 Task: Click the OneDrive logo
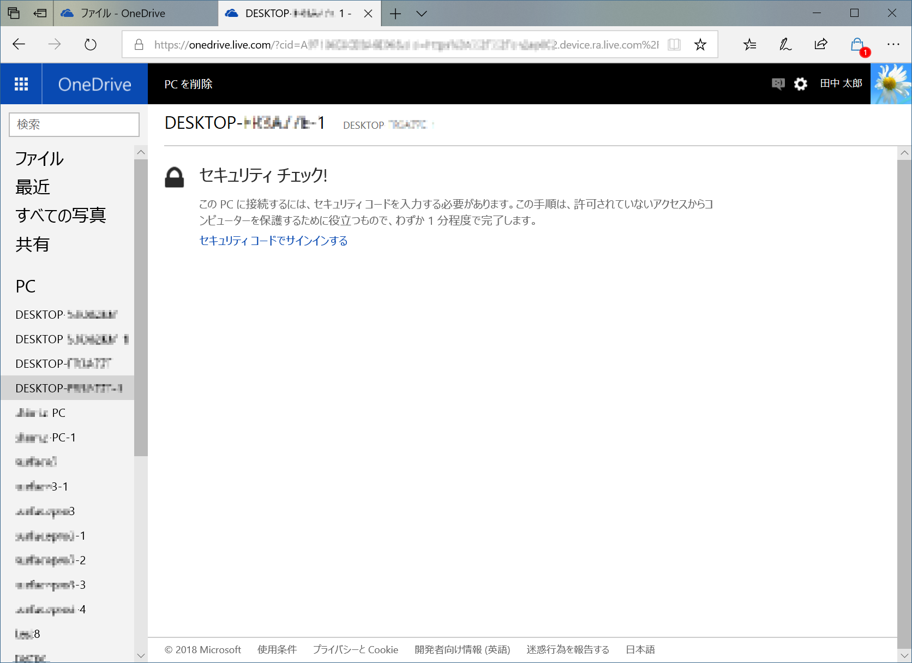click(94, 83)
